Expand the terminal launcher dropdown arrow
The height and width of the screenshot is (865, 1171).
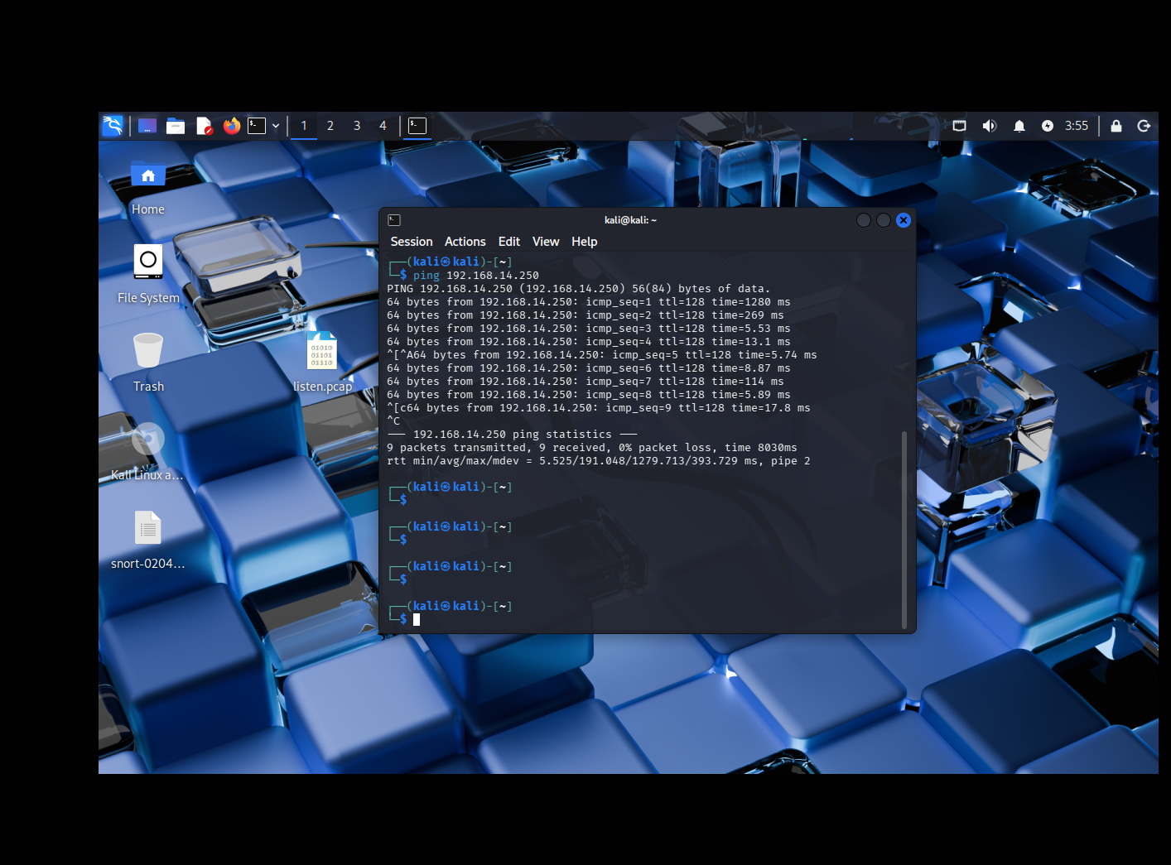(x=276, y=126)
